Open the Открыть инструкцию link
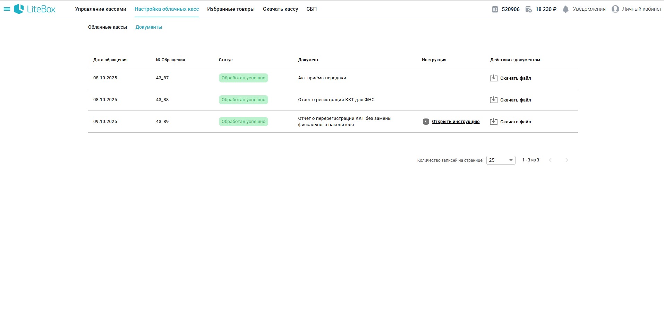The width and height of the screenshot is (664, 309). coord(456,122)
